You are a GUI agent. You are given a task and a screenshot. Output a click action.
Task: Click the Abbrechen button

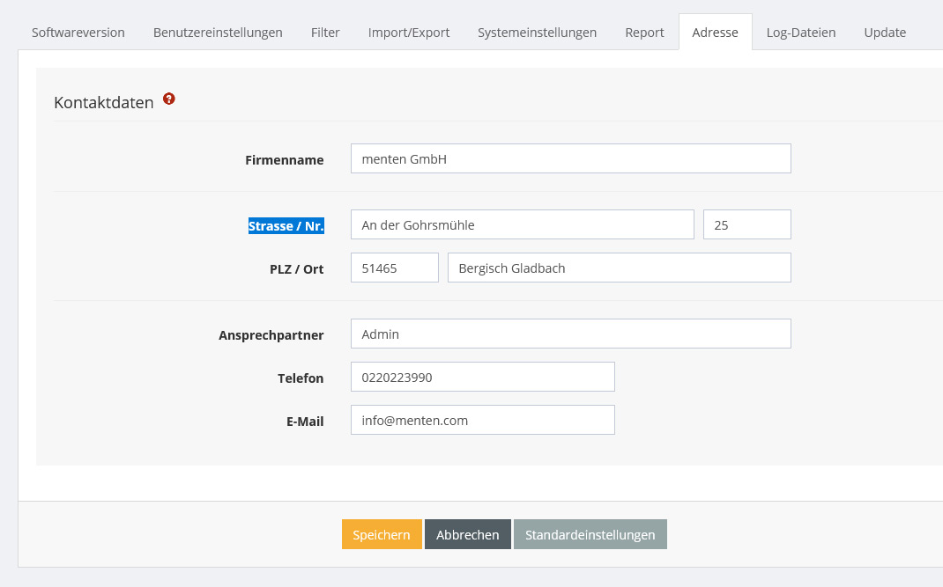(467, 535)
